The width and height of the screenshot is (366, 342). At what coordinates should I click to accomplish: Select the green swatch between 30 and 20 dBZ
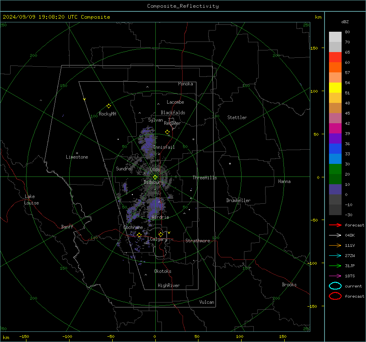(x=335, y=169)
